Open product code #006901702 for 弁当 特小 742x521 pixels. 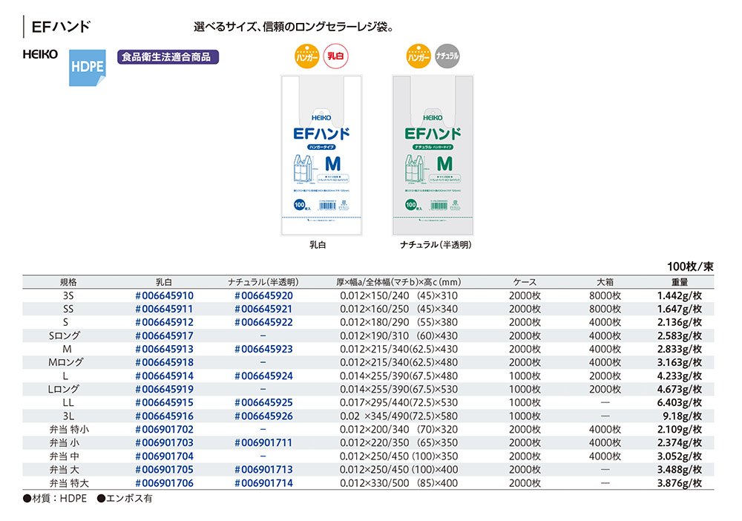164,430
